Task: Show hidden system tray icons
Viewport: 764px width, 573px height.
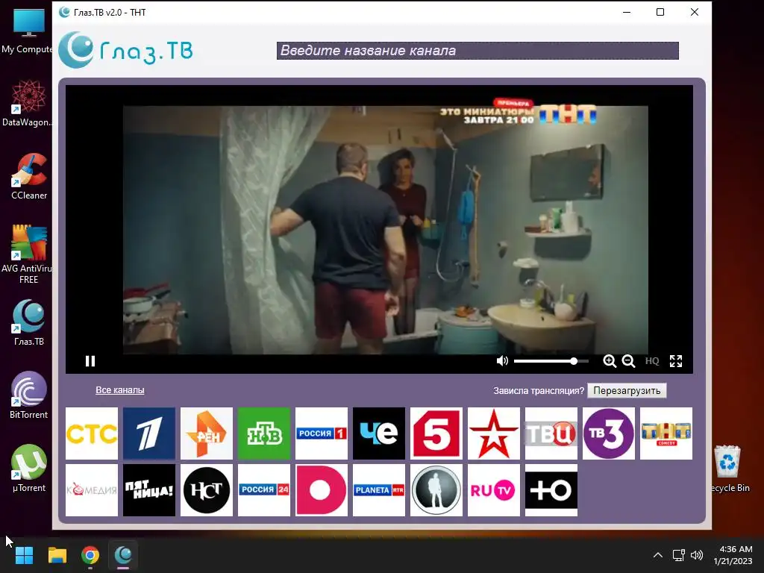Action: coord(658,555)
